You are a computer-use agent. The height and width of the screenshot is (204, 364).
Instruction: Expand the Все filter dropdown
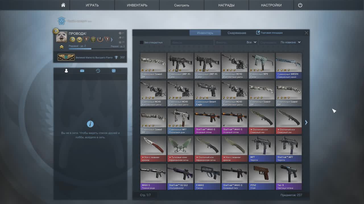(251, 42)
